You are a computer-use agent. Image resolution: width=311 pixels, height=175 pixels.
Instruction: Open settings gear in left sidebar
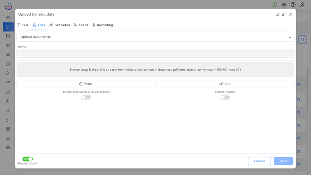tap(8, 147)
